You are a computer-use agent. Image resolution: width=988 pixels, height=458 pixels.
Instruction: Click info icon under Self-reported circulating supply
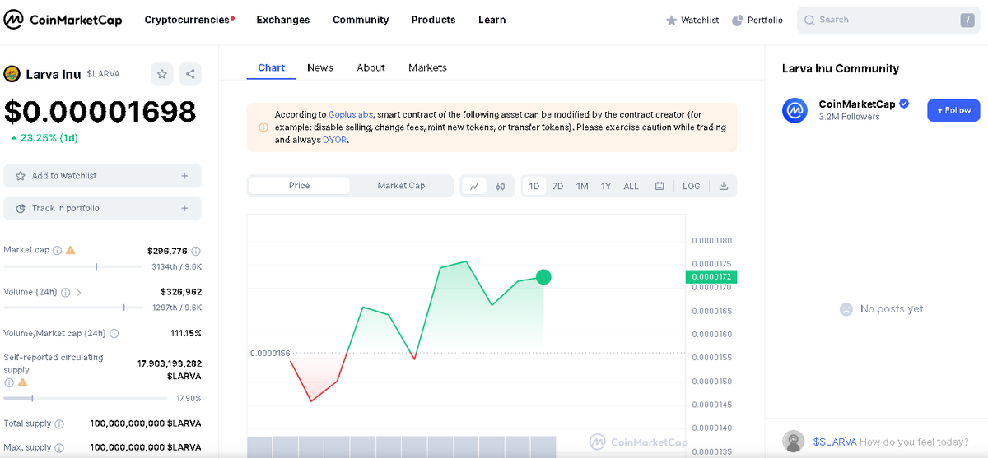coord(9,382)
